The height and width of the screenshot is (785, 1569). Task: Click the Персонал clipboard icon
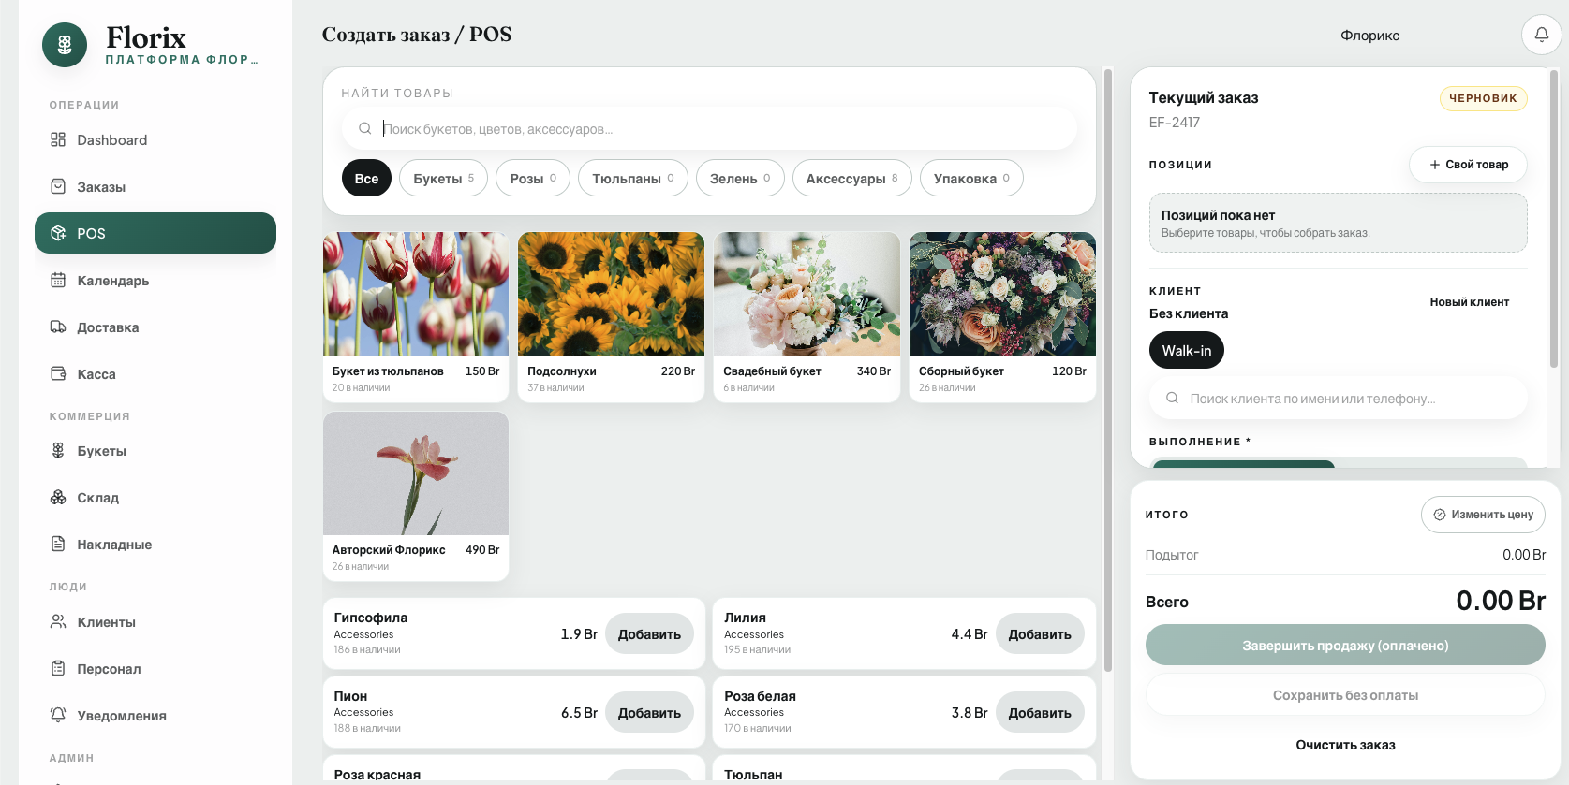[58, 668]
